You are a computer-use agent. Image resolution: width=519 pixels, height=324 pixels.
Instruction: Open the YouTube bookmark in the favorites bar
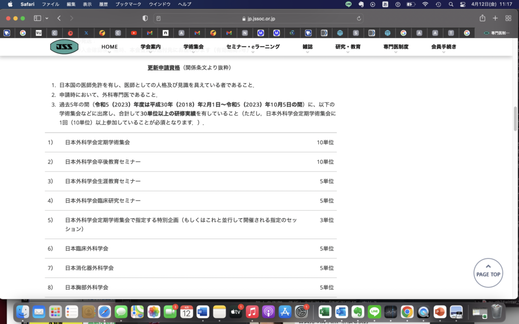pos(133,33)
